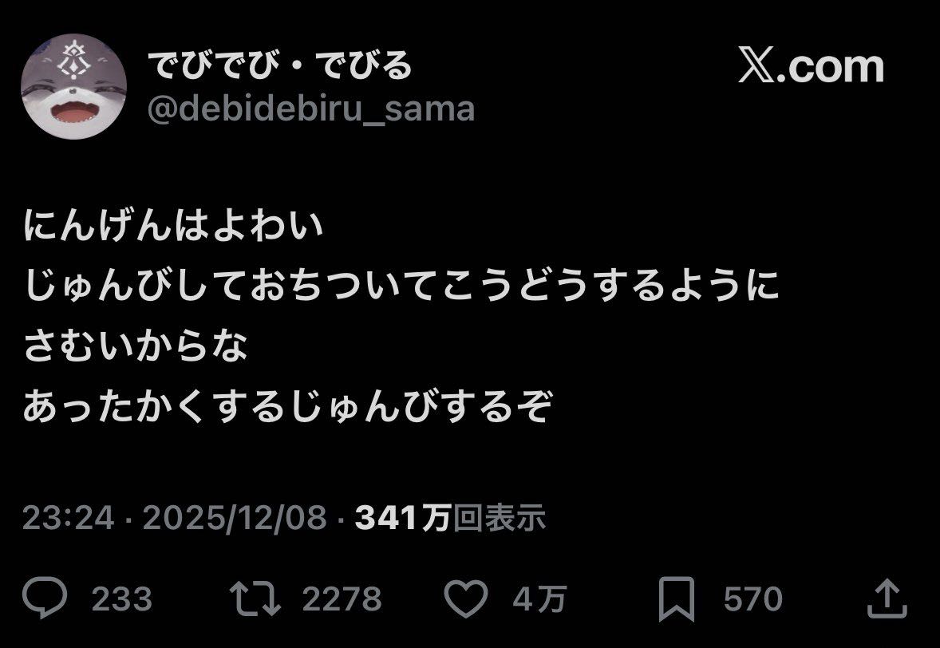Bookmark the post with the bookmark icon
This screenshot has height=648, width=940.
click(x=676, y=599)
